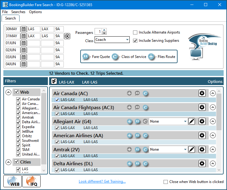This screenshot has width=227, height=190.
Task: Click Delta Airlines Fare Quote icon
Action: pos(137,163)
